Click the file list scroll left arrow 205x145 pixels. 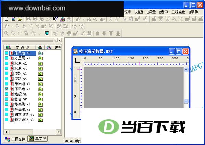click(7, 132)
